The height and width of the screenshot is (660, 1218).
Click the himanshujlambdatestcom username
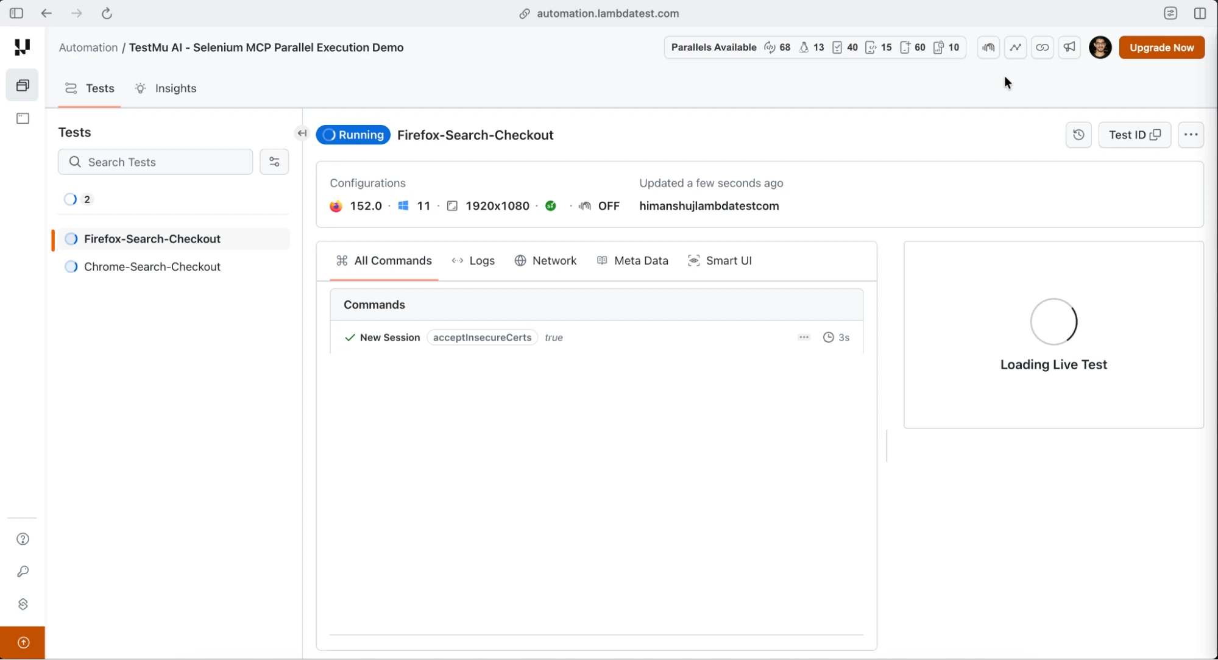pyautogui.click(x=709, y=206)
